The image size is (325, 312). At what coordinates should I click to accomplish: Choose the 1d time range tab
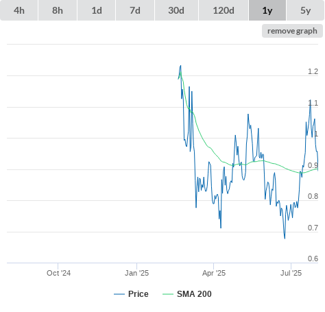coord(97,10)
